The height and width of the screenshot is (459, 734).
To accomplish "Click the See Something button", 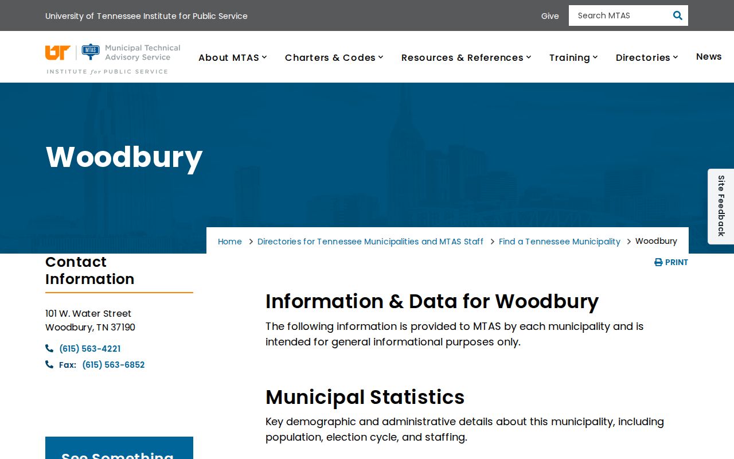I will (x=119, y=448).
